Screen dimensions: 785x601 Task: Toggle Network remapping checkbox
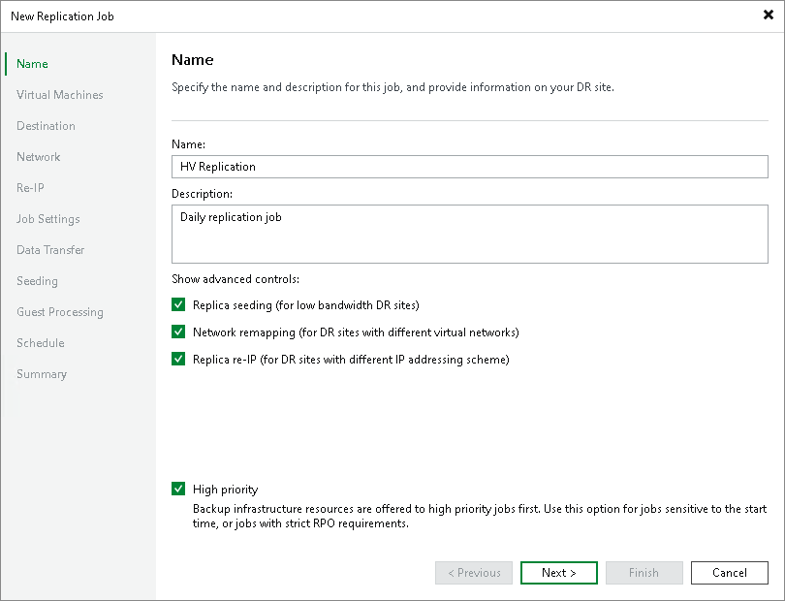tap(178, 332)
